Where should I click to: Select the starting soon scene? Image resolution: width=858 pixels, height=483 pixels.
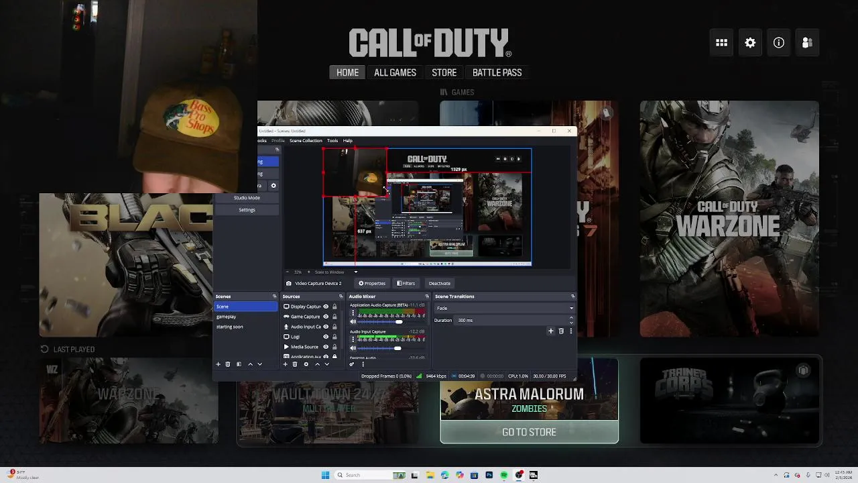coord(245,327)
